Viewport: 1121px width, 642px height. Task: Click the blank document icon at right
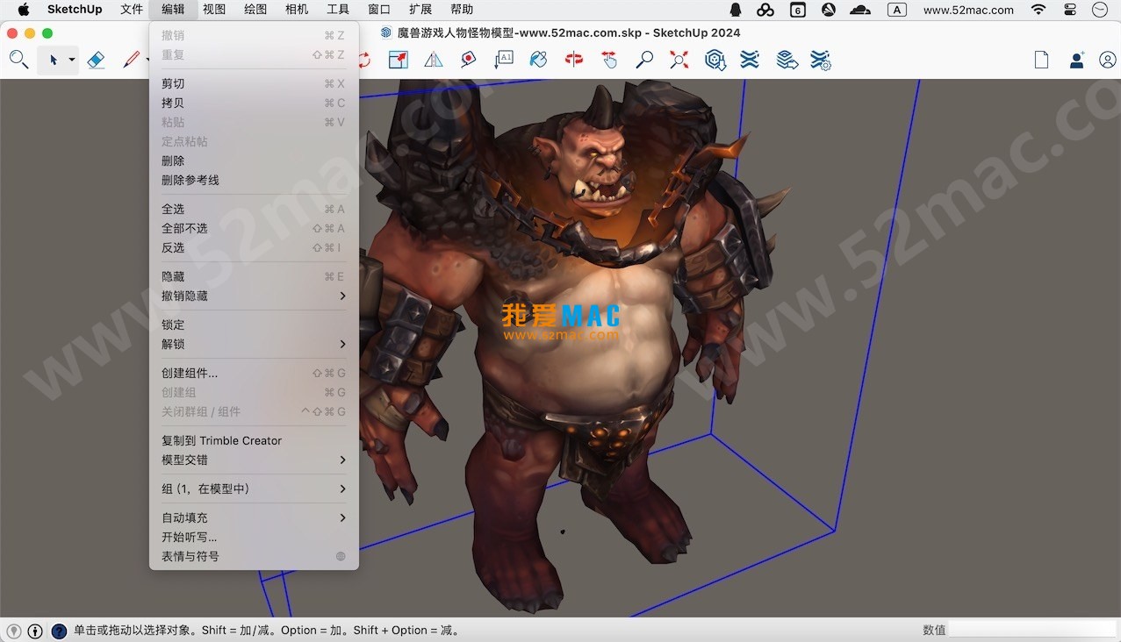pyautogui.click(x=1041, y=60)
